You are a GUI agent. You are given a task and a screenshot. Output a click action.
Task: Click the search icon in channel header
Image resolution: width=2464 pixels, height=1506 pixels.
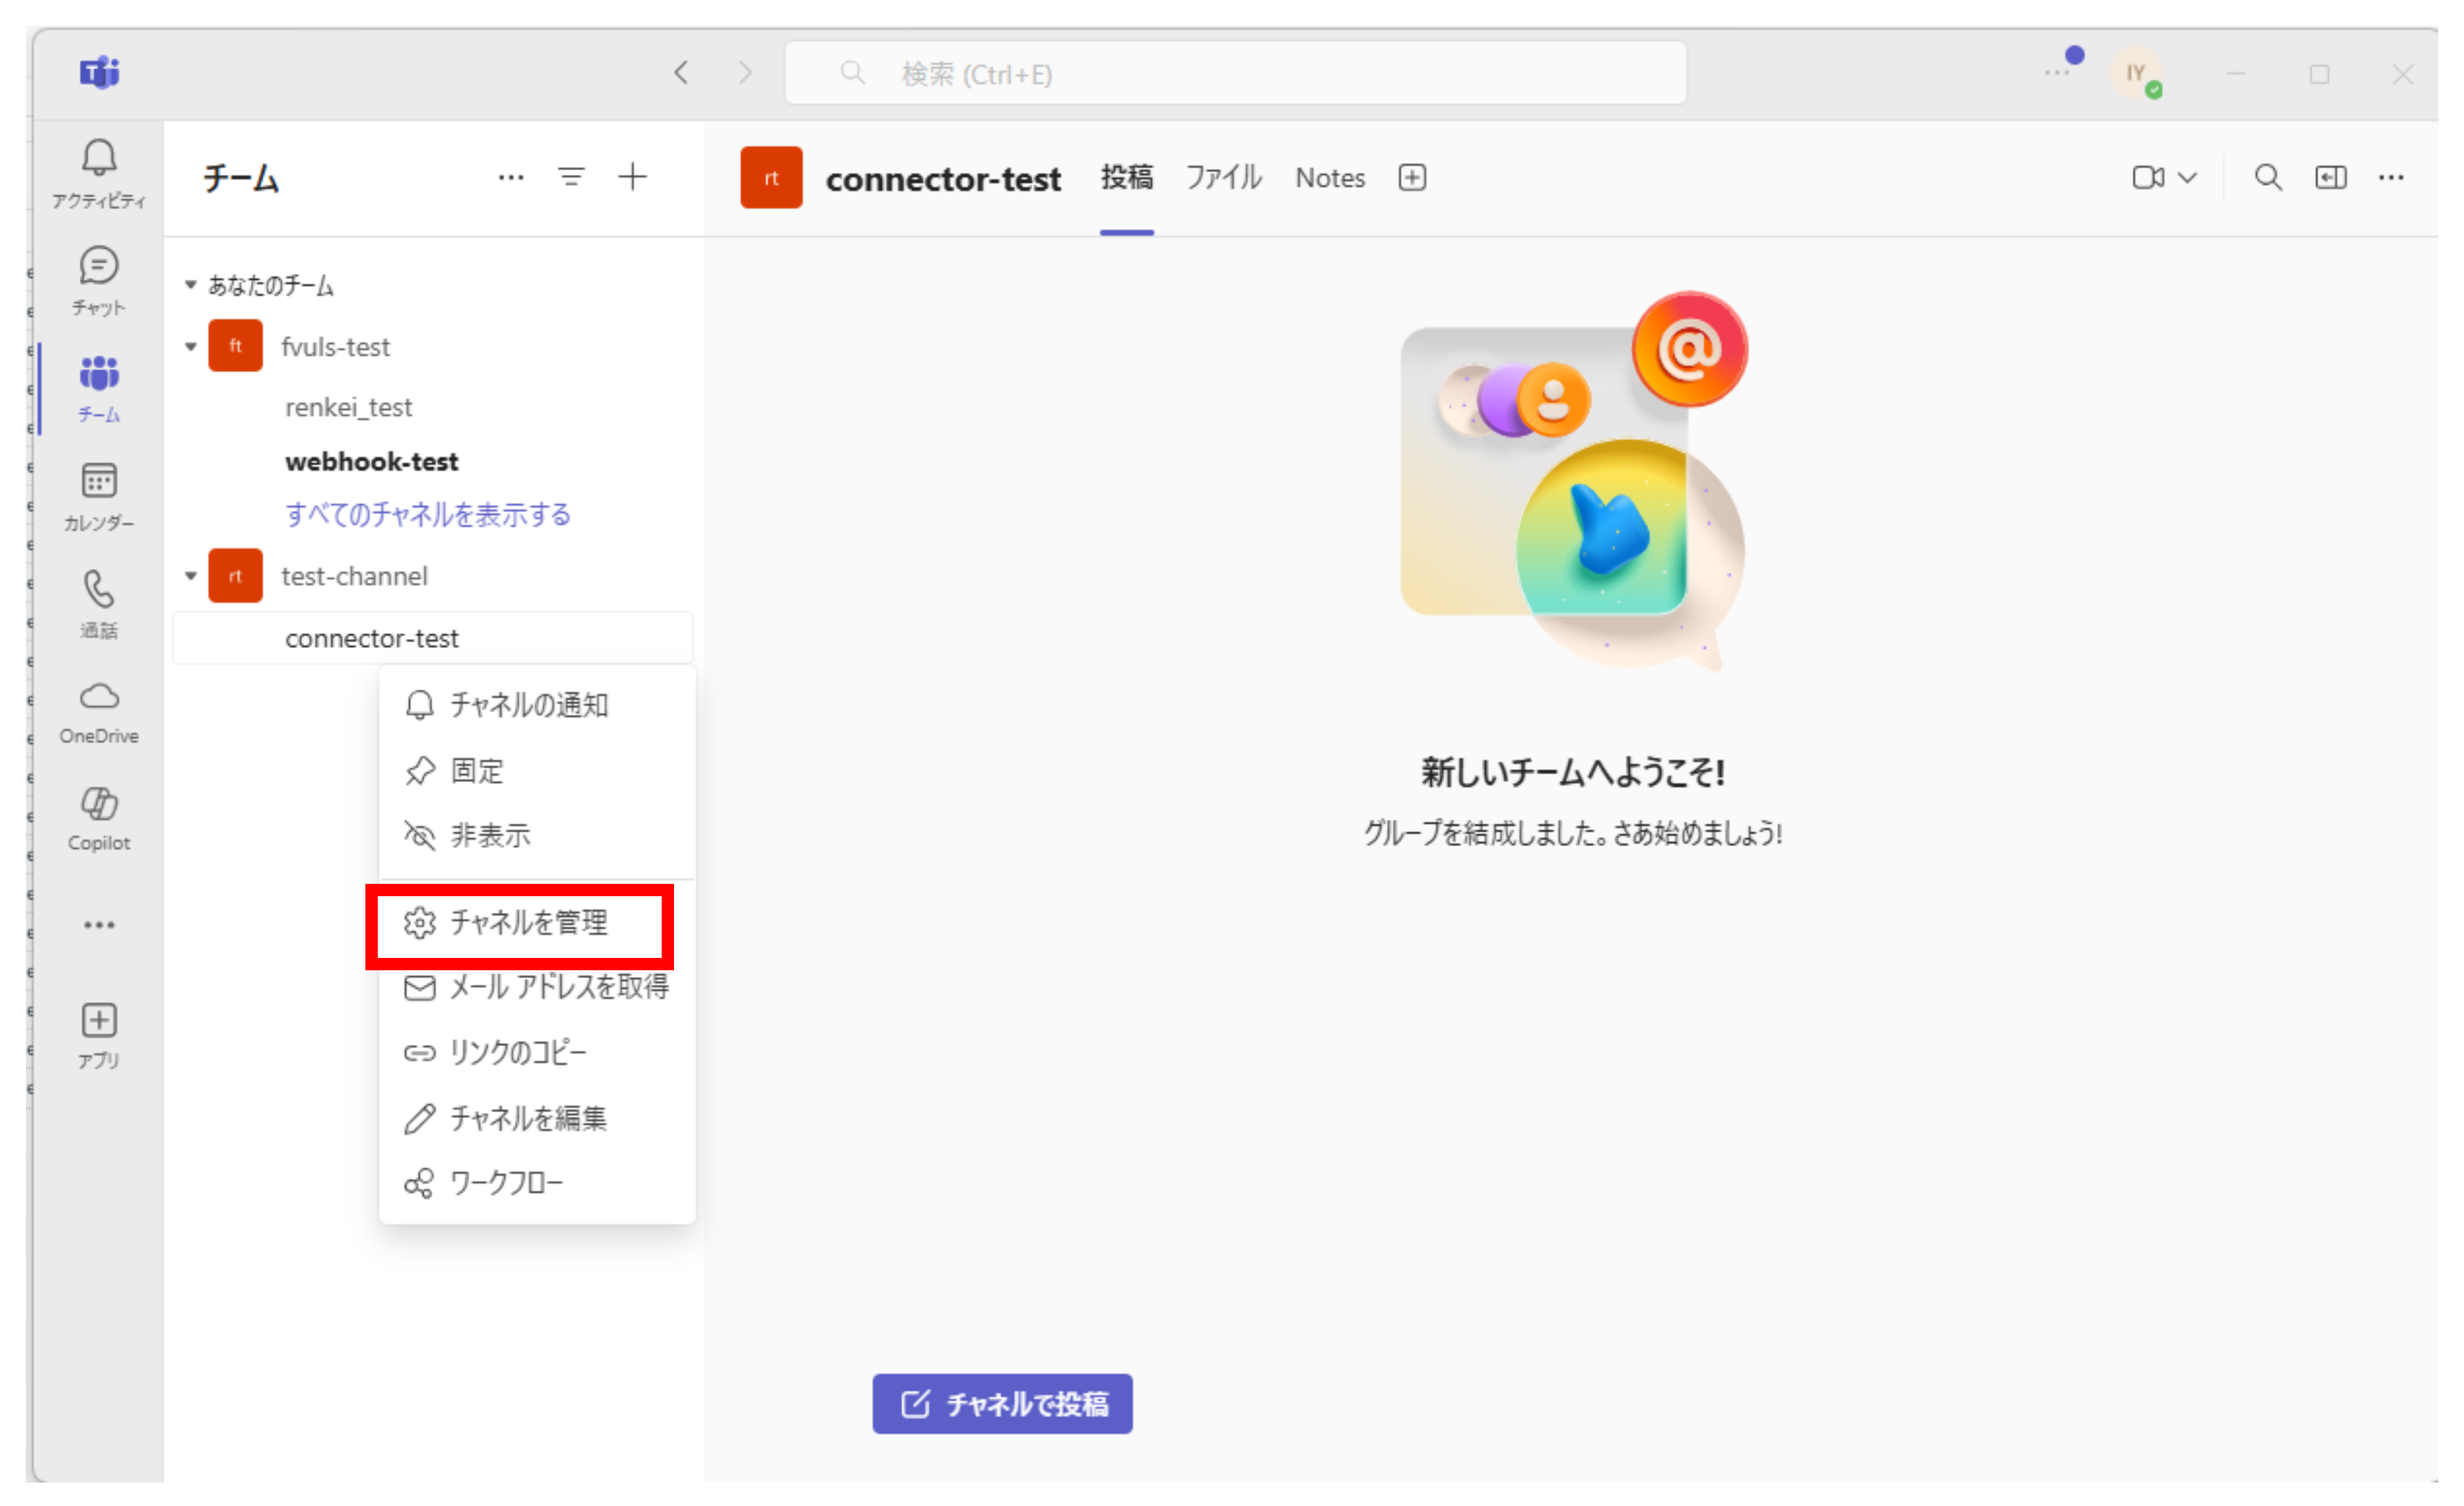[x=2267, y=177]
